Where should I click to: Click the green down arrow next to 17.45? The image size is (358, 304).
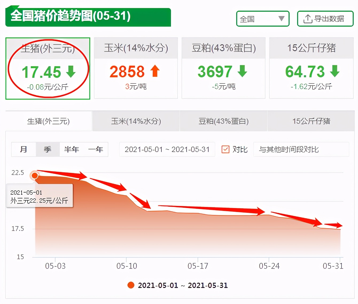point(71,71)
